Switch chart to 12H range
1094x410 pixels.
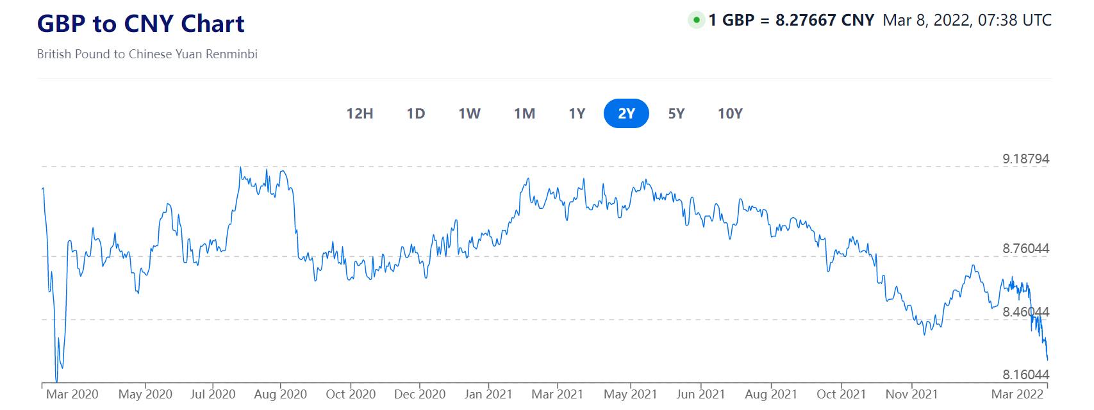point(360,114)
